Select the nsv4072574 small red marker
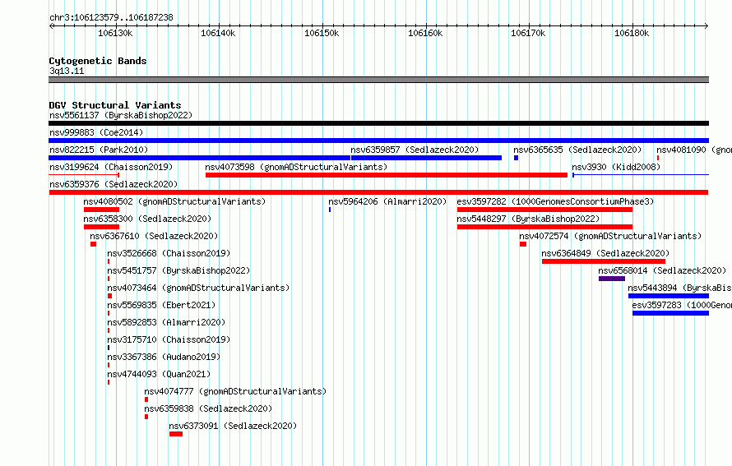 (523, 244)
